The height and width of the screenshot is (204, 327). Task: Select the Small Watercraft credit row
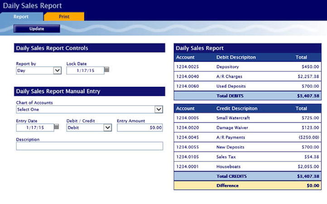click(x=247, y=118)
